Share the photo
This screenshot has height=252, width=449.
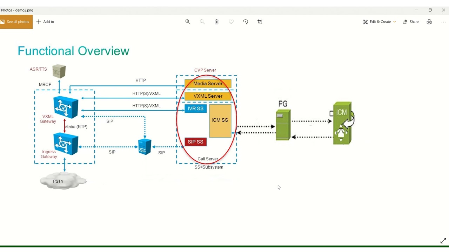click(410, 22)
